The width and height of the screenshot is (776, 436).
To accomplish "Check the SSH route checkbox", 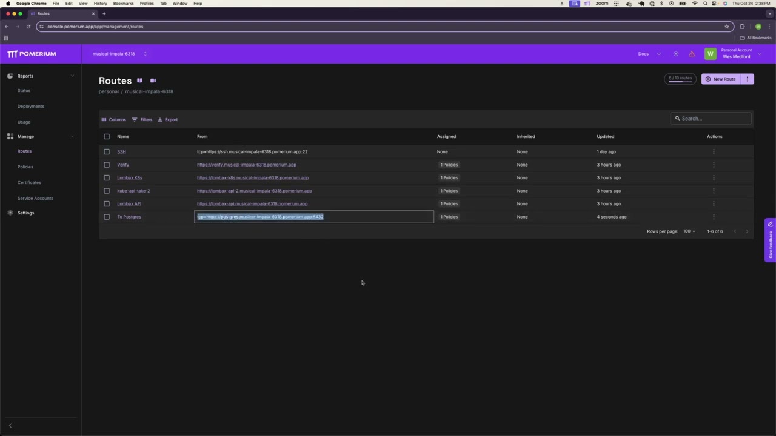I will 107,151.
